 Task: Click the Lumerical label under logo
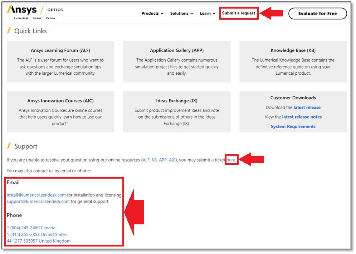coord(21,18)
